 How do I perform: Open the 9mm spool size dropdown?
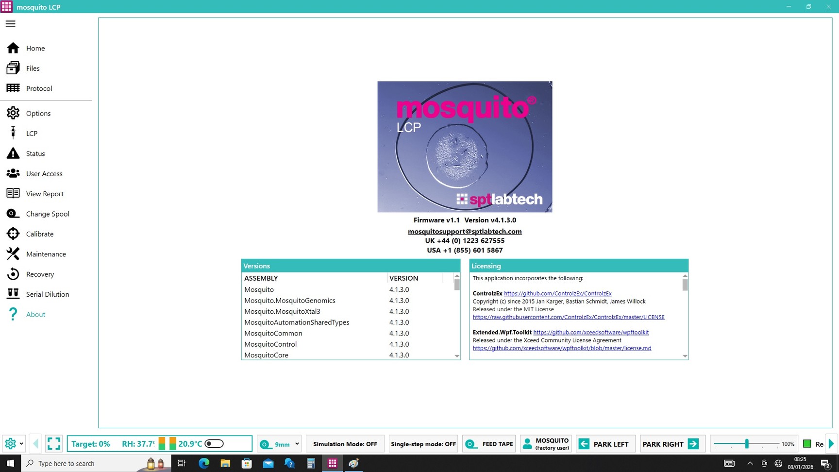[297, 444]
